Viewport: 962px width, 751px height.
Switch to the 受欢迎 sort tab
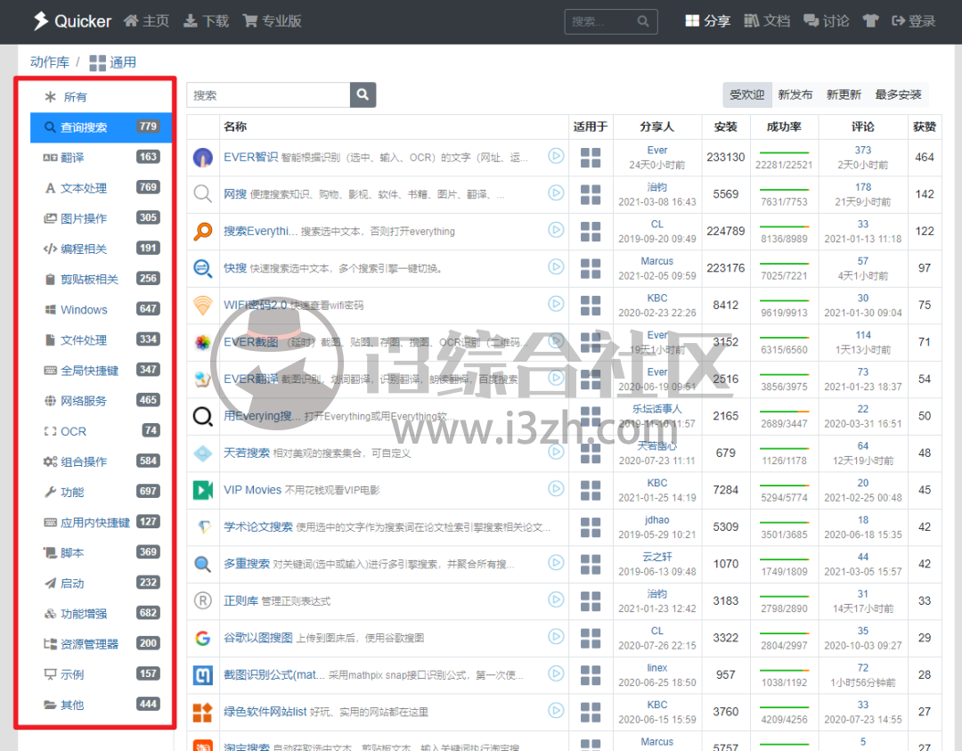(746, 94)
